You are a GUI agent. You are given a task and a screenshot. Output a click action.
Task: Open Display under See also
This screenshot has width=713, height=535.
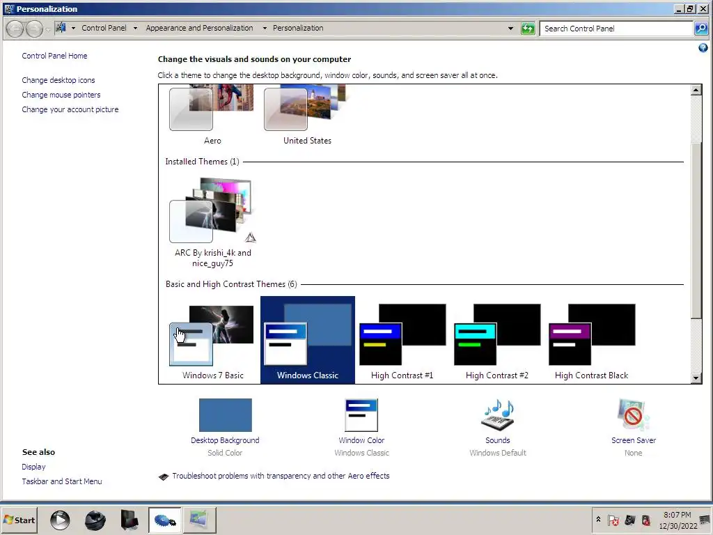coord(33,467)
